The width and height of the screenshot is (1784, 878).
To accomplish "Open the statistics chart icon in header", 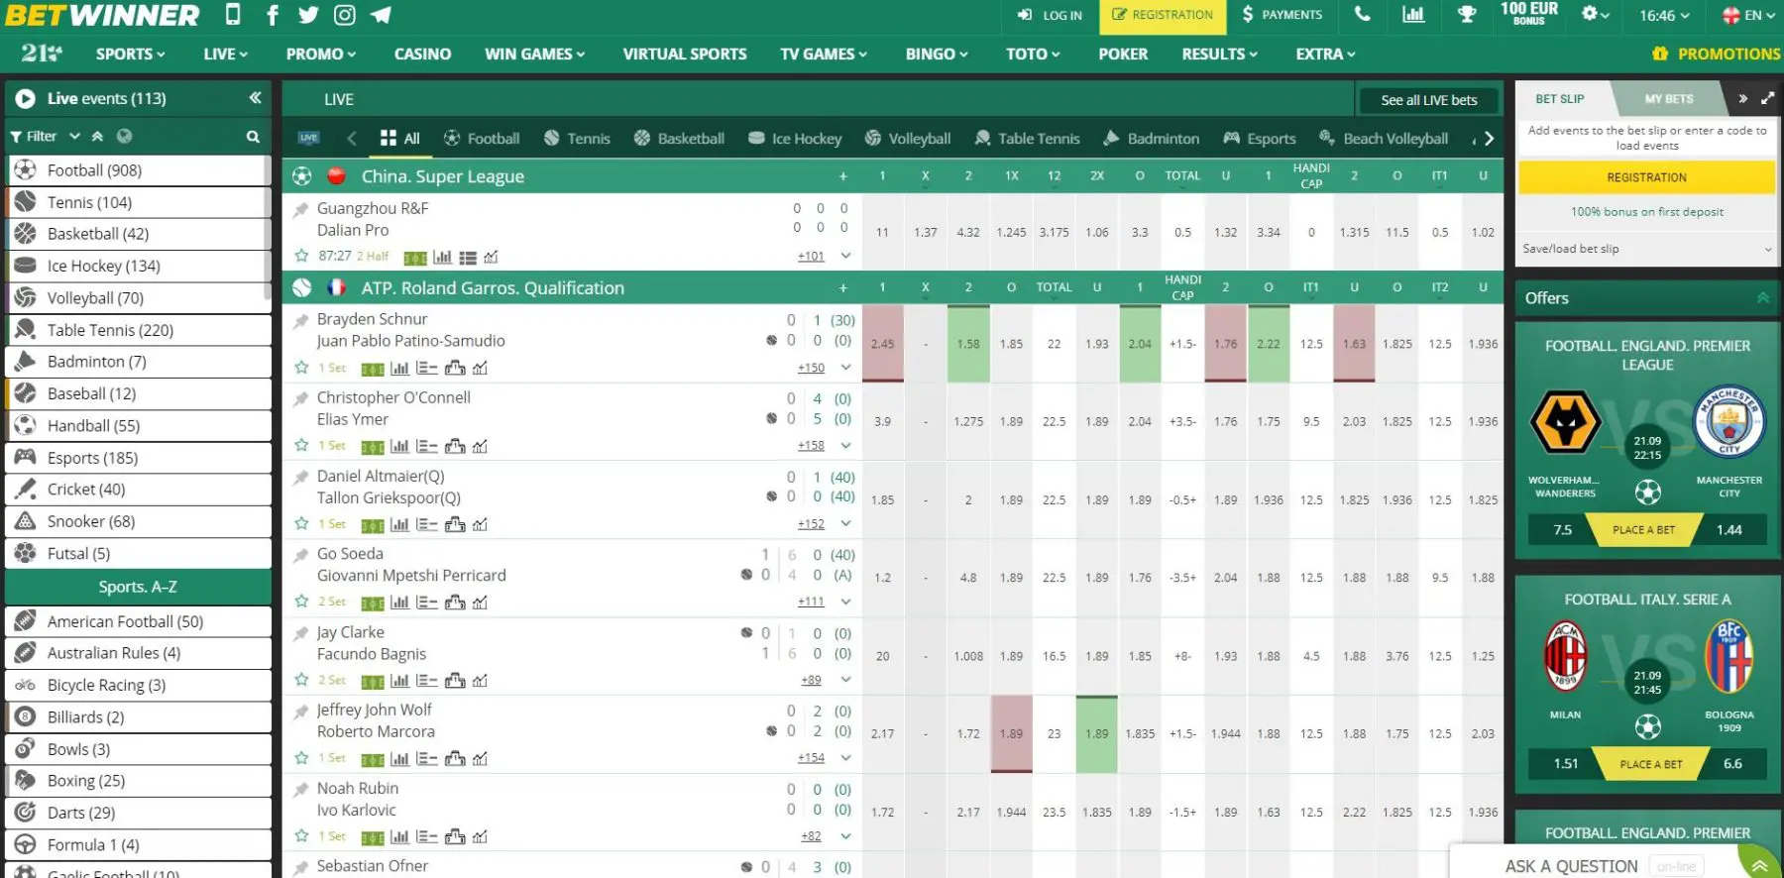I will point(1413,15).
